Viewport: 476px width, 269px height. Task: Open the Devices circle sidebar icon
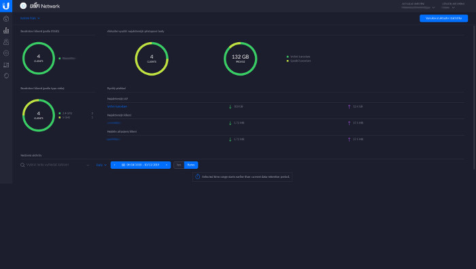coord(6,53)
